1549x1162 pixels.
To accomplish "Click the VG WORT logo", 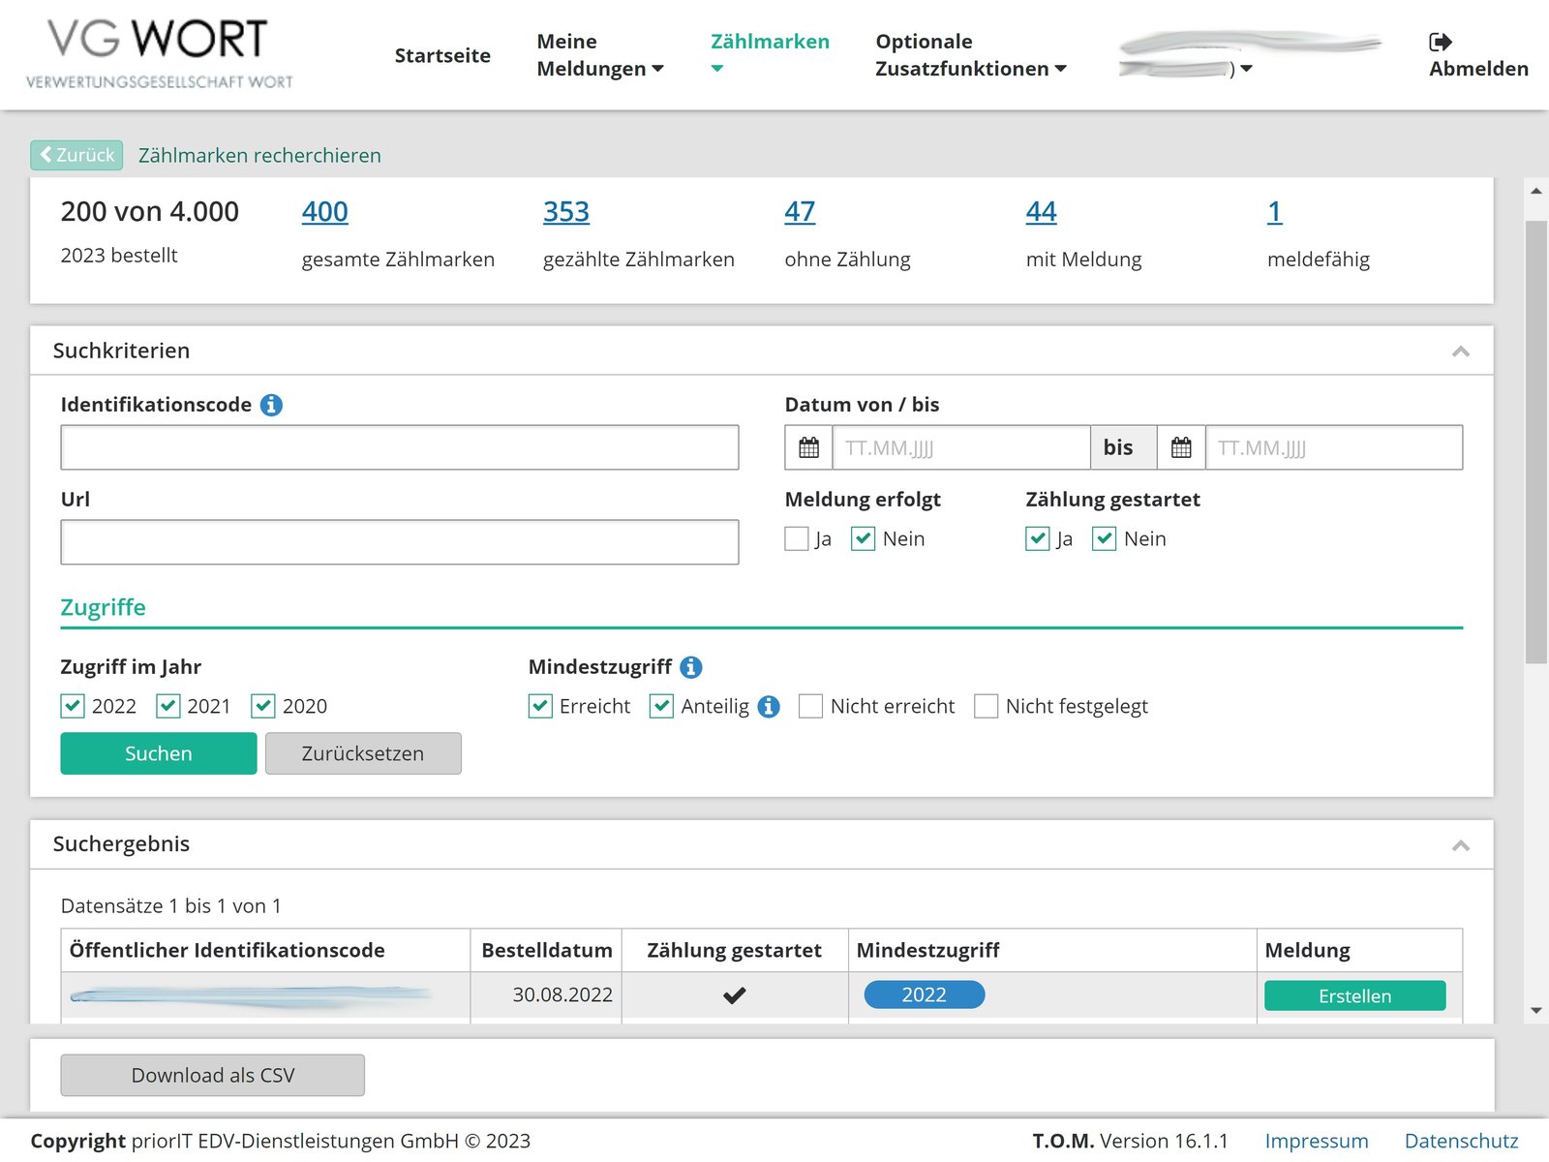I will point(159,54).
